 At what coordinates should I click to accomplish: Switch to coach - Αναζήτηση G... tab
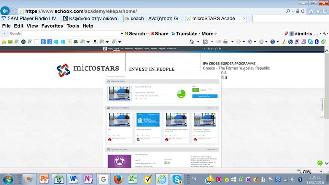154,19
